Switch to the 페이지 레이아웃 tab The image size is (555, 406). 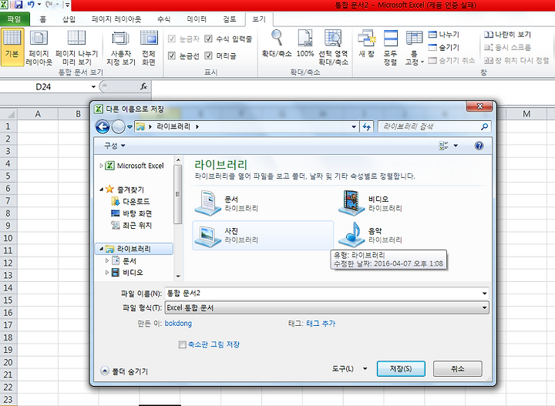(116, 19)
